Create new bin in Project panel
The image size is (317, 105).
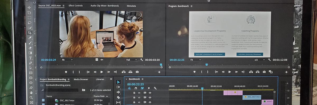[x=83, y=90]
